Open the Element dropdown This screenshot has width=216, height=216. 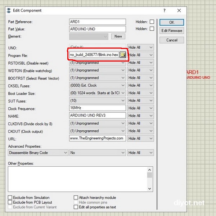click(x=89, y=36)
